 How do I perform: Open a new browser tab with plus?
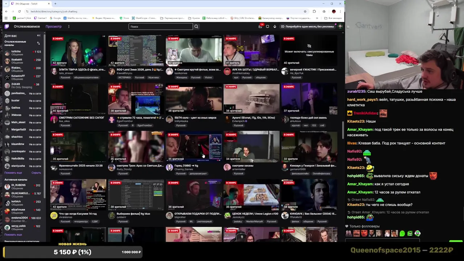(x=55, y=4)
